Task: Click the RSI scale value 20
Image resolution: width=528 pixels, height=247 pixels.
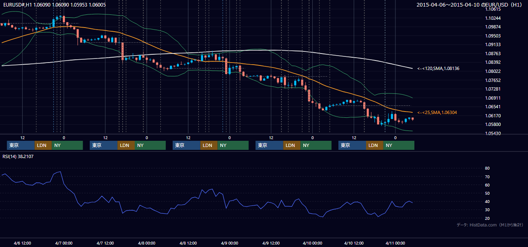Action: [x=488, y=218]
